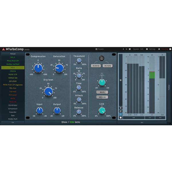172x172 pixels.
Task: Collapse the device list bottom arrows
Action: pyautogui.click(x=13, y=122)
